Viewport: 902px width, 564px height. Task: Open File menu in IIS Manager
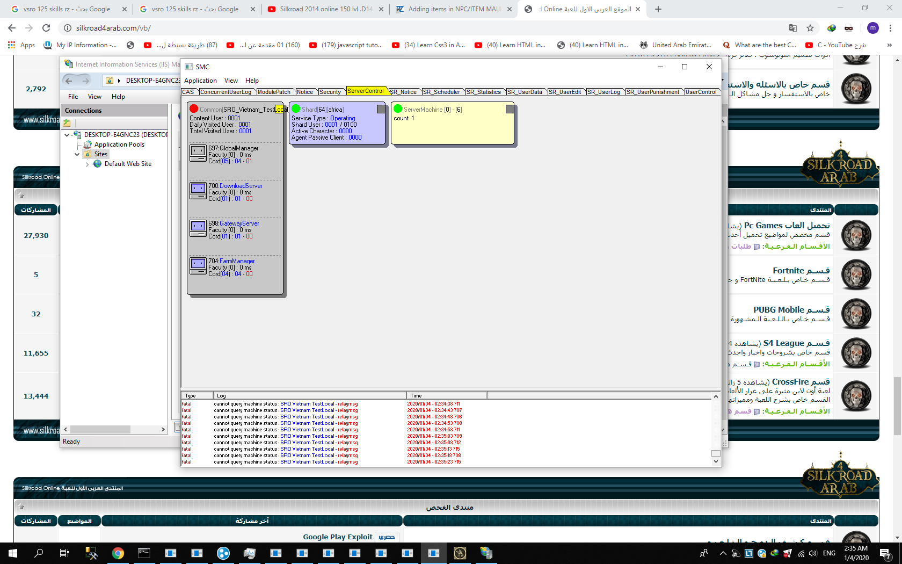pos(73,97)
